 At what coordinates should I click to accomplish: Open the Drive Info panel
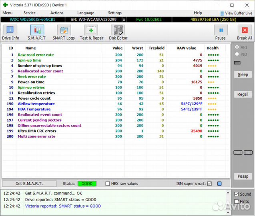pos(10,32)
